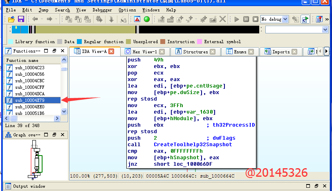Open the Debugger menu
This screenshot has height=191, width=332.
point(101,10)
